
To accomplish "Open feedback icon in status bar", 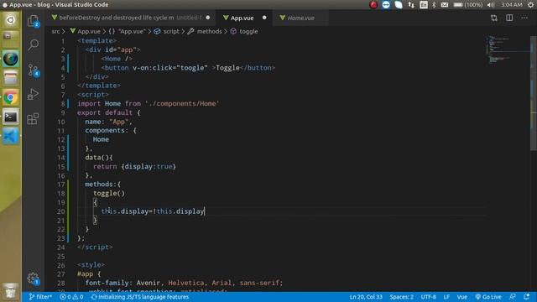I will coord(513,297).
